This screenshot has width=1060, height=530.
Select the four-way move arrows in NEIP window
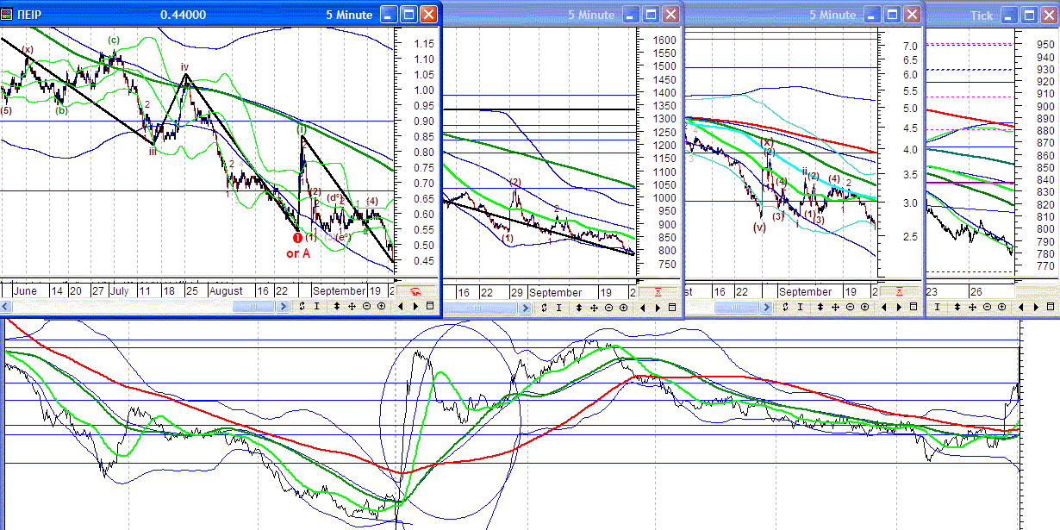(352, 306)
